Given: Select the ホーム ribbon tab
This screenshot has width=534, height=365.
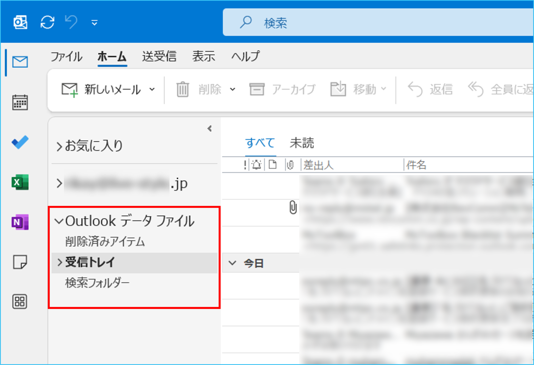Looking at the screenshot, I should pos(112,57).
